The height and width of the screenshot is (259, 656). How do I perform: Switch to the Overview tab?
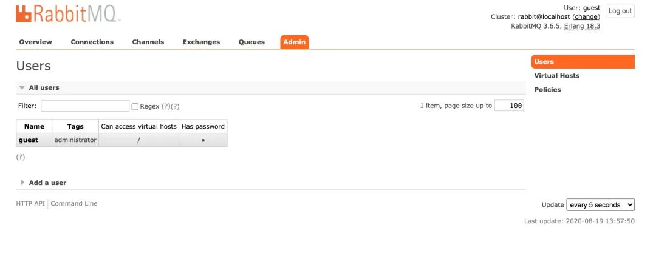pyautogui.click(x=35, y=42)
